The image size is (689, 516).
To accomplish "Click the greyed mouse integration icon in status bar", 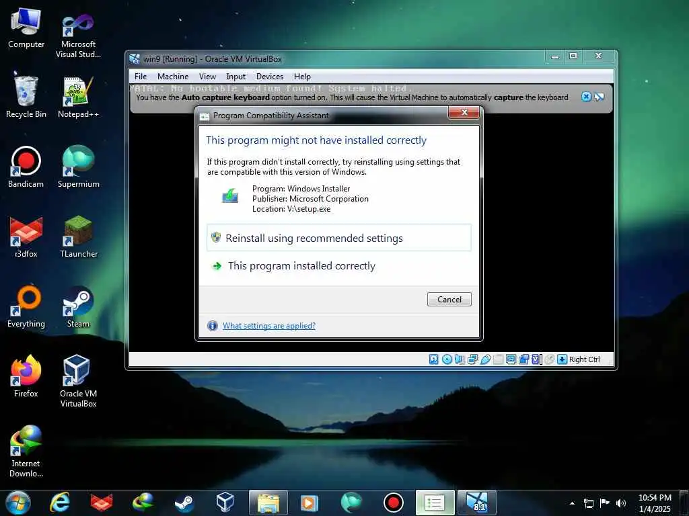I will pyautogui.click(x=549, y=359).
